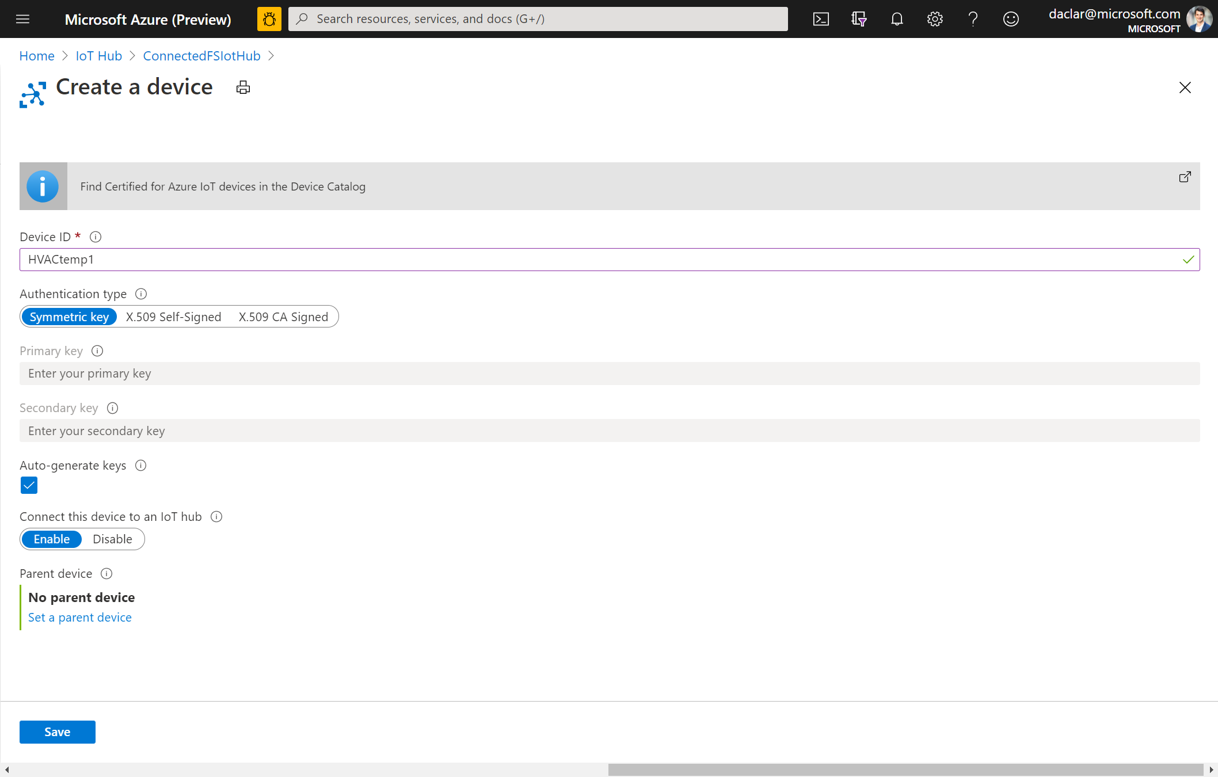Toggle Auto-generate keys checkbox
The image size is (1218, 777).
coord(28,485)
